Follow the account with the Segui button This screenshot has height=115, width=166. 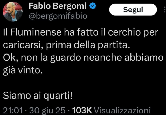point(133,10)
